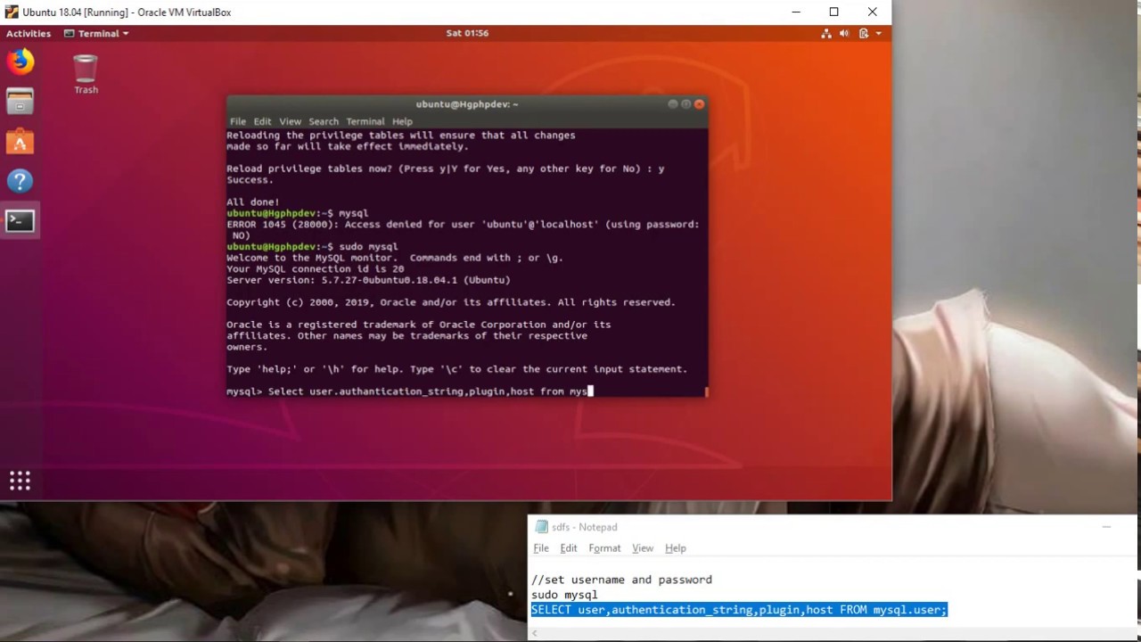Click the 'sudo mysql' line in Notepad
This screenshot has height=642, width=1141.
[x=564, y=595]
